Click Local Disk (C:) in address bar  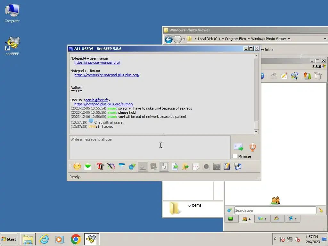coord(209,39)
